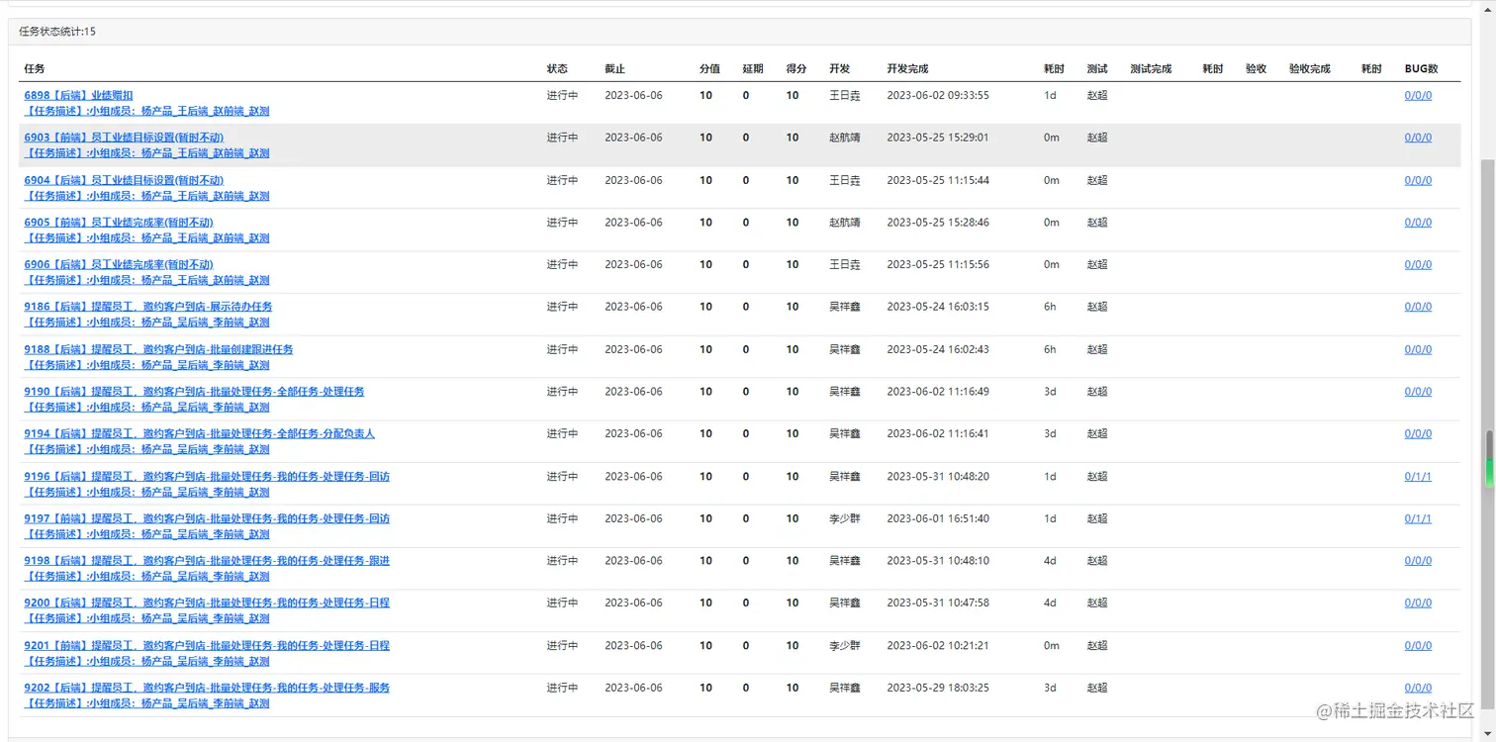1496x742 pixels.
Task: Open the 0/0/0 BUG count for task 9198
Action: 1418,561
